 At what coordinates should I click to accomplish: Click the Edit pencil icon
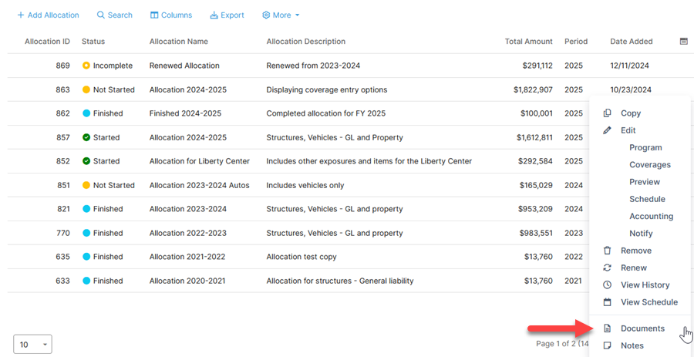point(608,130)
